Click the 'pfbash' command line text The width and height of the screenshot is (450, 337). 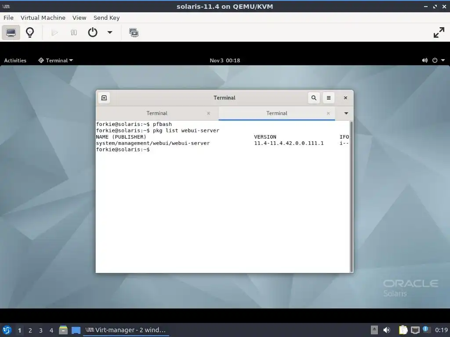tap(162, 124)
